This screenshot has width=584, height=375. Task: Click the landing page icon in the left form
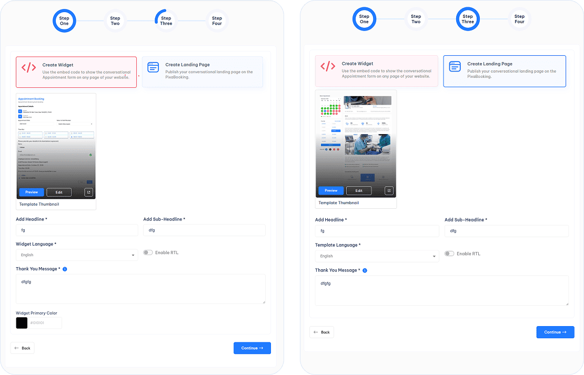[153, 67]
